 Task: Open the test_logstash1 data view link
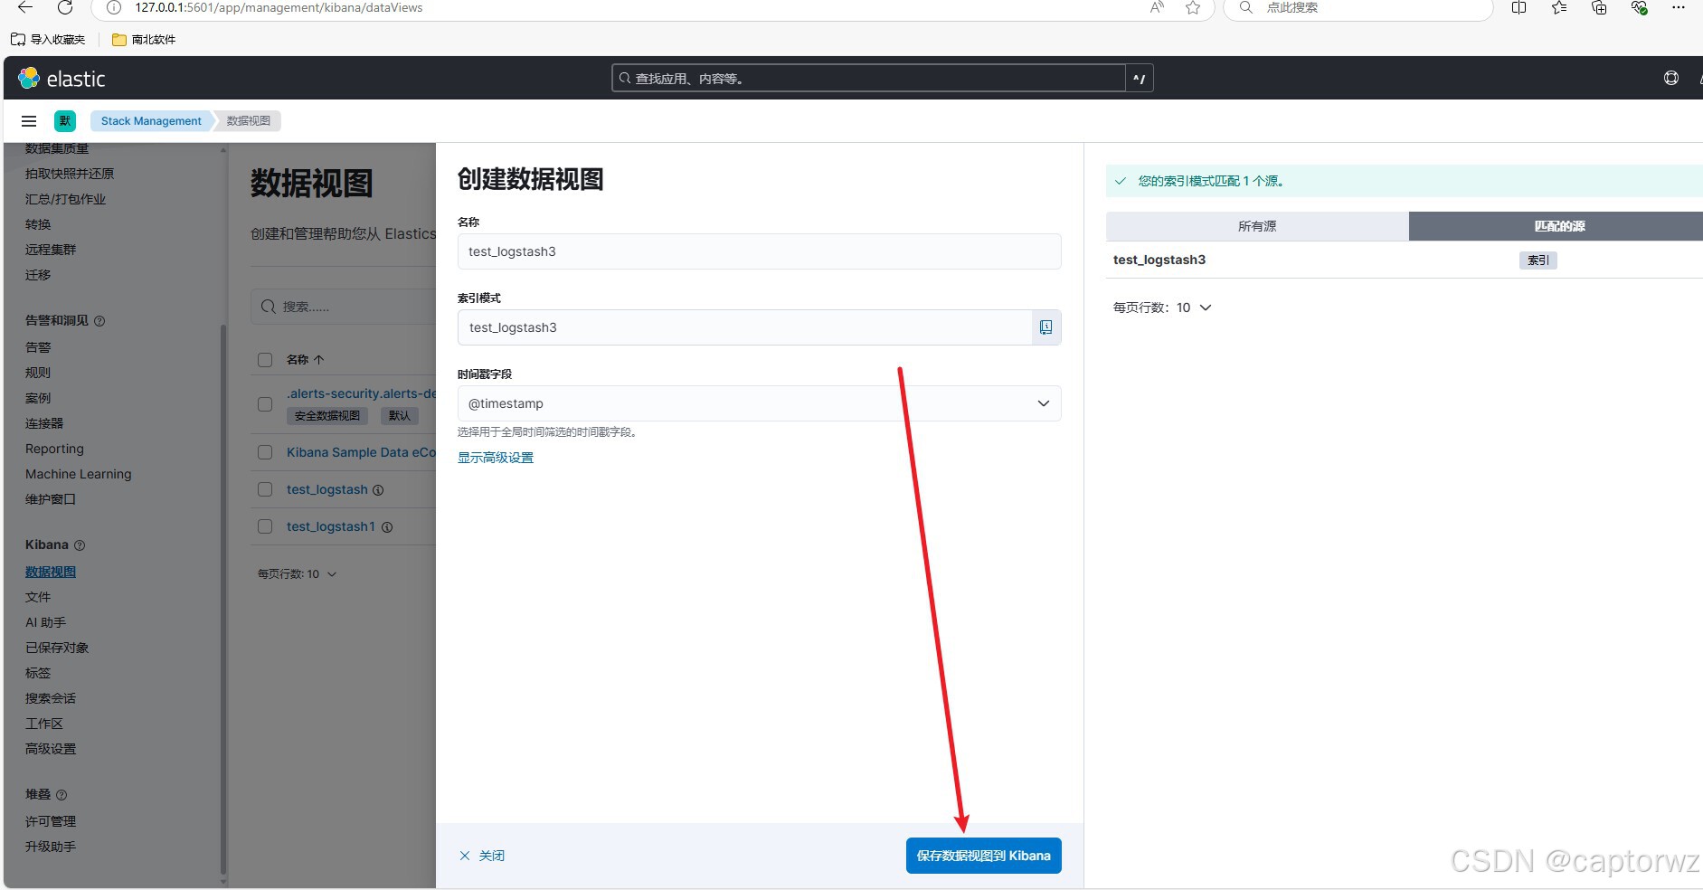(x=331, y=526)
